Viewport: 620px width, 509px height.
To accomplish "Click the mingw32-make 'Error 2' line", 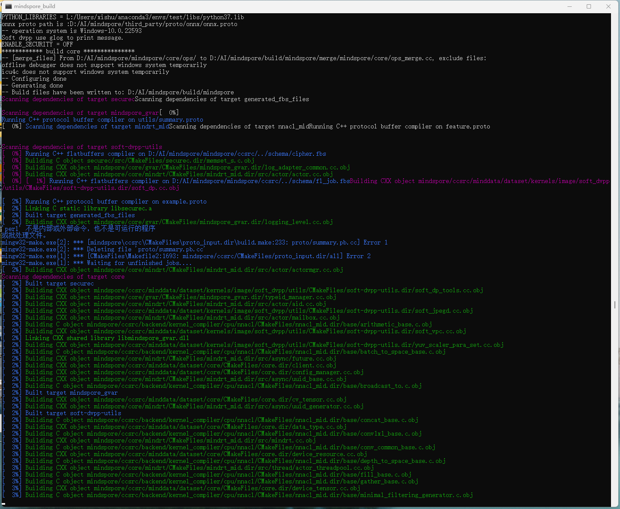I will (186, 256).
